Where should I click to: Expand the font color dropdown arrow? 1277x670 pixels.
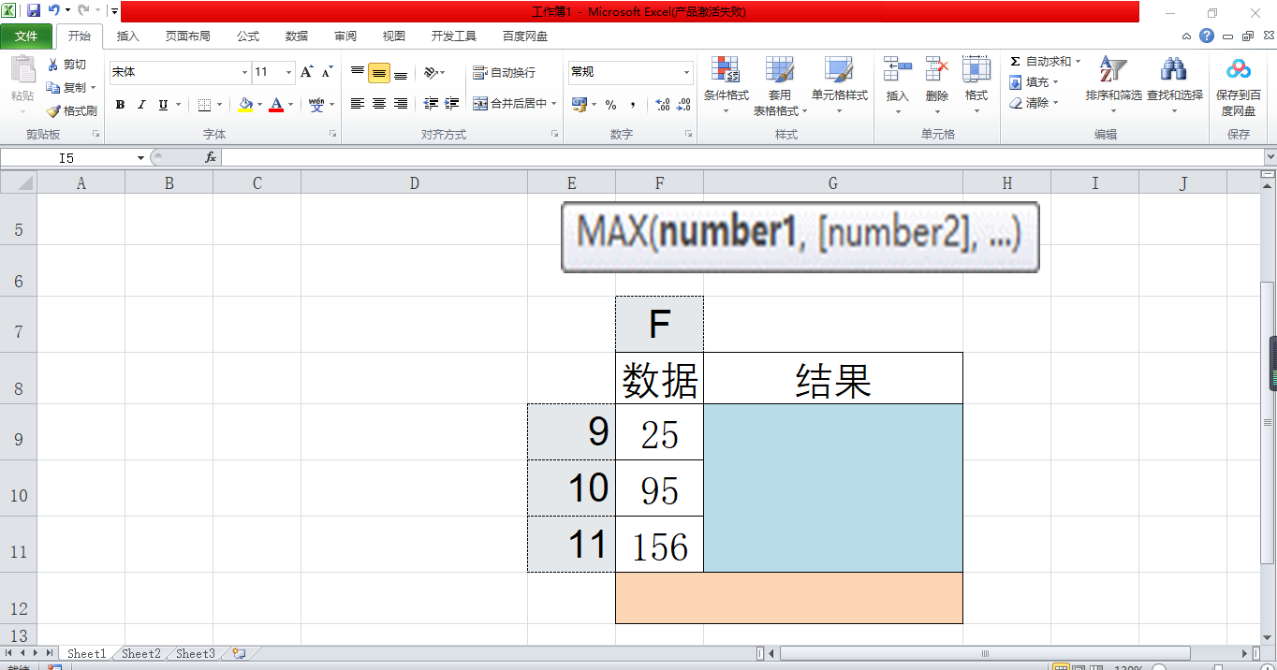point(290,105)
